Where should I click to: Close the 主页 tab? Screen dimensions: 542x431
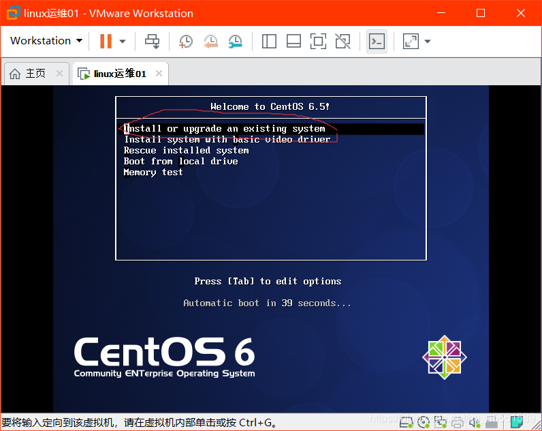click(x=59, y=74)
